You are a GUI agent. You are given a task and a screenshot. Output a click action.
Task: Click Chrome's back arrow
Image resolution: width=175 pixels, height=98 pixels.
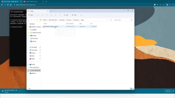[x=2, y=5]
